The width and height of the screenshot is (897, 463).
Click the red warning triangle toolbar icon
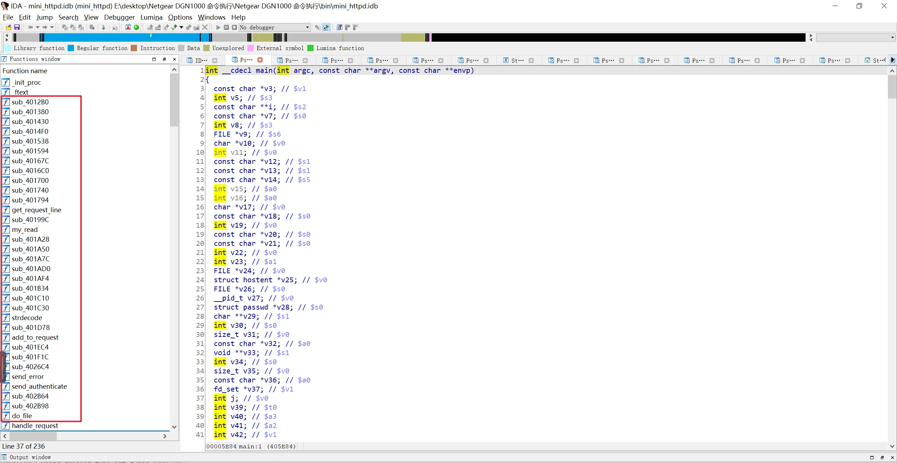point(128,27)
